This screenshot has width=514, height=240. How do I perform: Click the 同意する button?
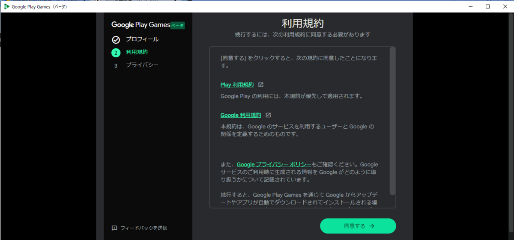pyautogui.click(x=358, y=226)
